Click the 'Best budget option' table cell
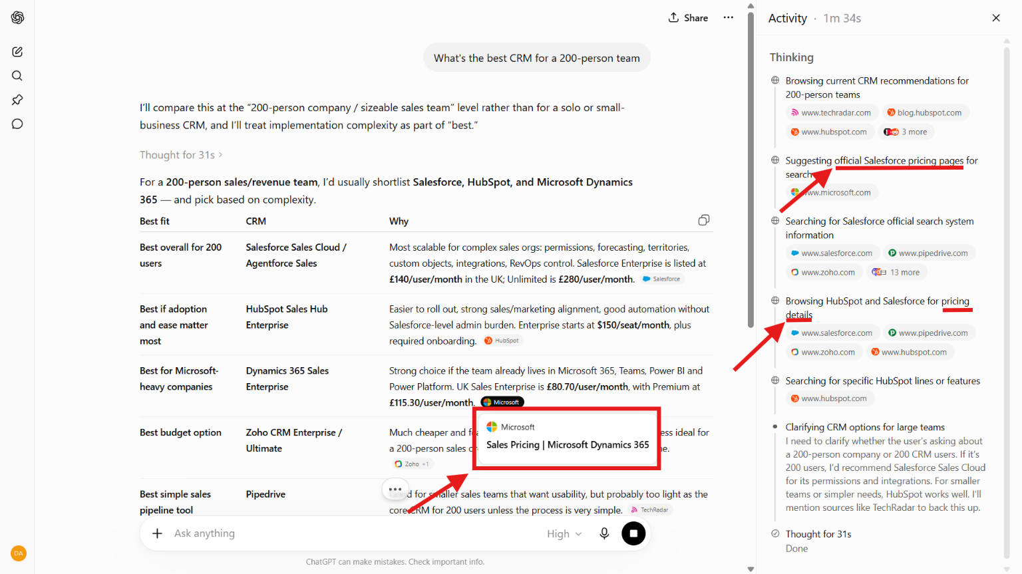1022x574 pixels. (180, 433)
